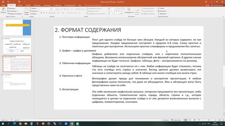Select slide 2 thumbnail with diagram
Image resolution: width=225 pixels, height=126 pixels.
pyautogui.click(x=17, y=46)
